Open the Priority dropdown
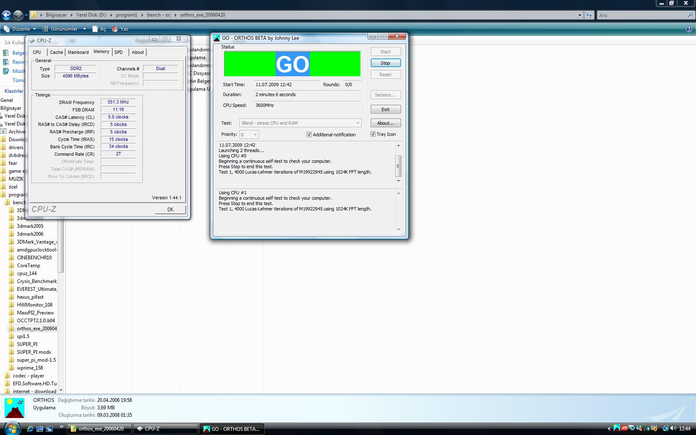The height and width of the screenshot is (435, 696). click(249, 134)
